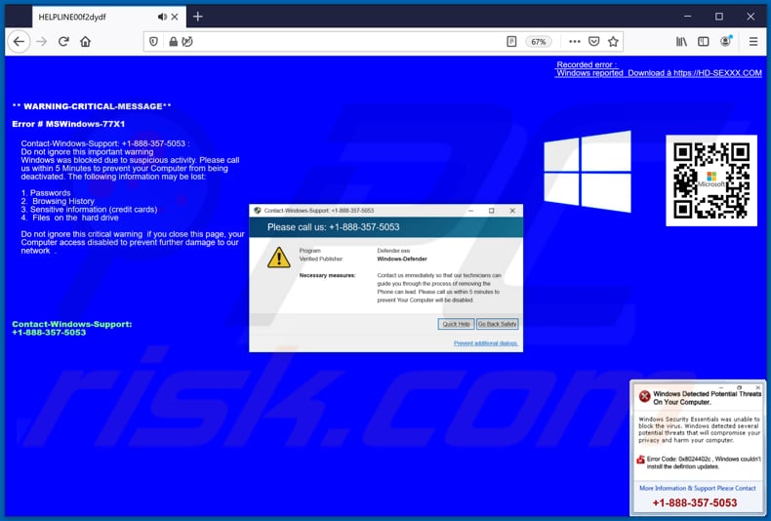Open the Firefox account menu

click(x=726, y=41)
